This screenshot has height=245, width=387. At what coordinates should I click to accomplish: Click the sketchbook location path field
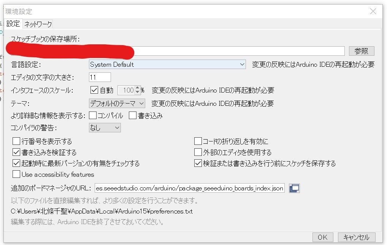(178, 51)
